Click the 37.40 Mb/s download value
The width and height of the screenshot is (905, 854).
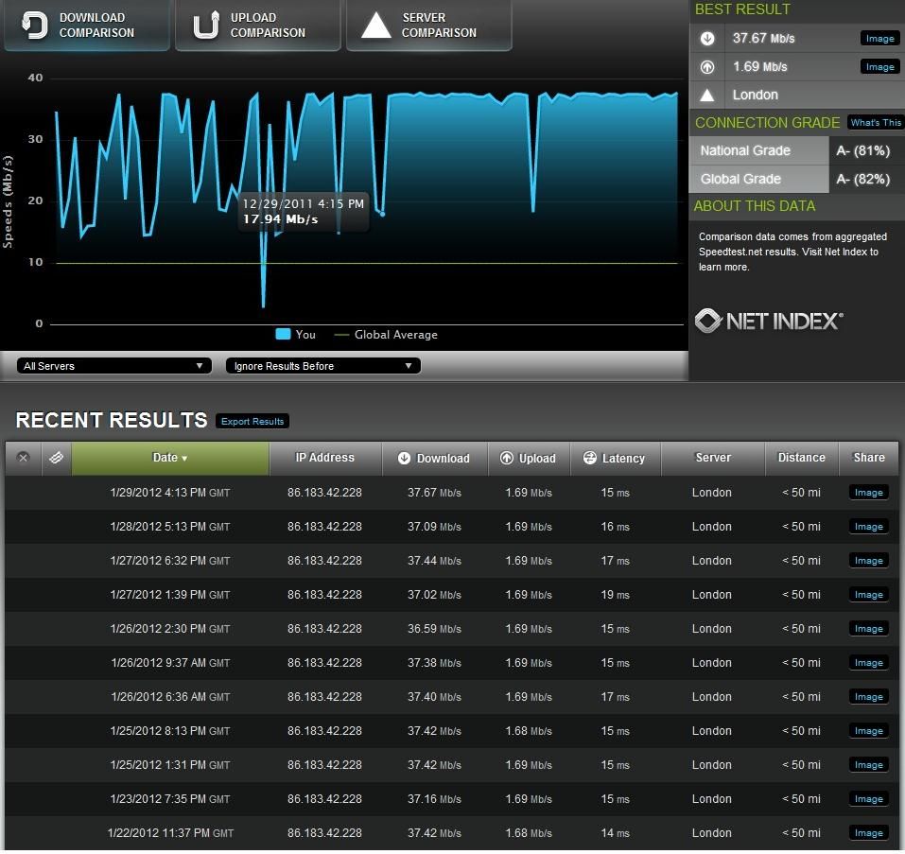[x=435, y=697]
